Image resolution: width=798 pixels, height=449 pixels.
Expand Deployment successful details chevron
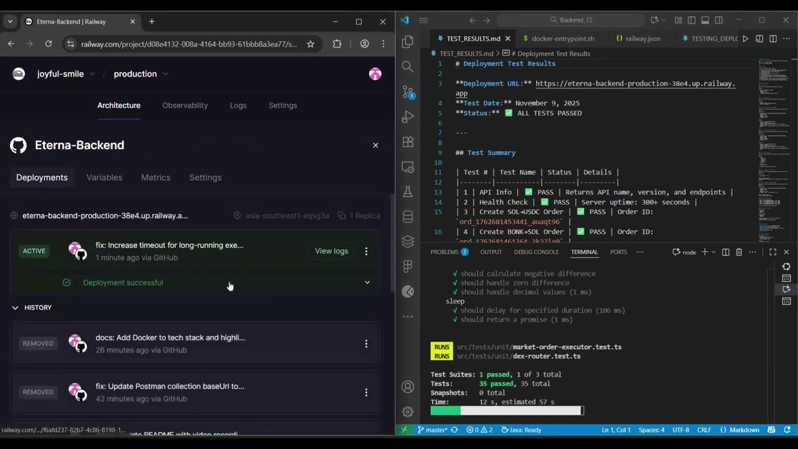pos(367,282)
